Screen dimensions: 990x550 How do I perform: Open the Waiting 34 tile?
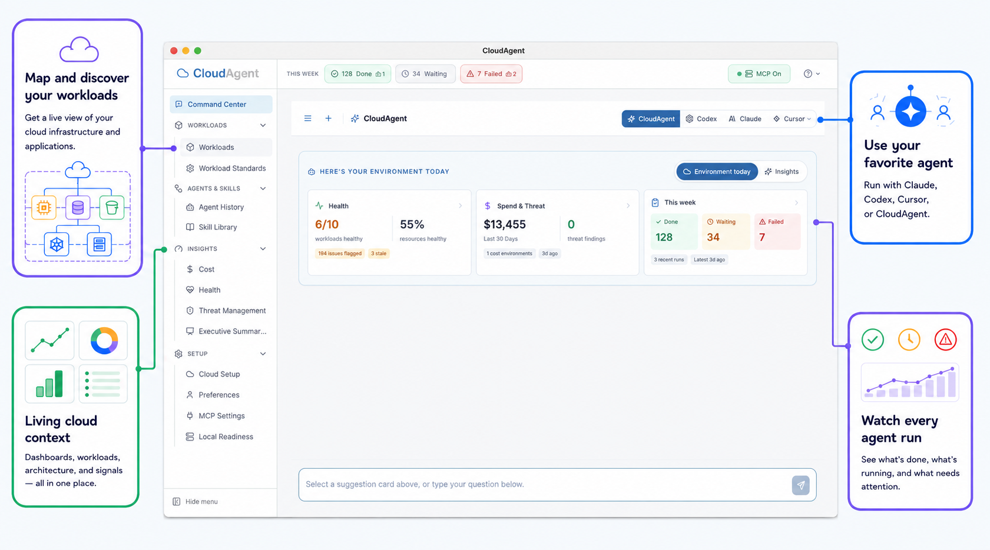[726, 232]
